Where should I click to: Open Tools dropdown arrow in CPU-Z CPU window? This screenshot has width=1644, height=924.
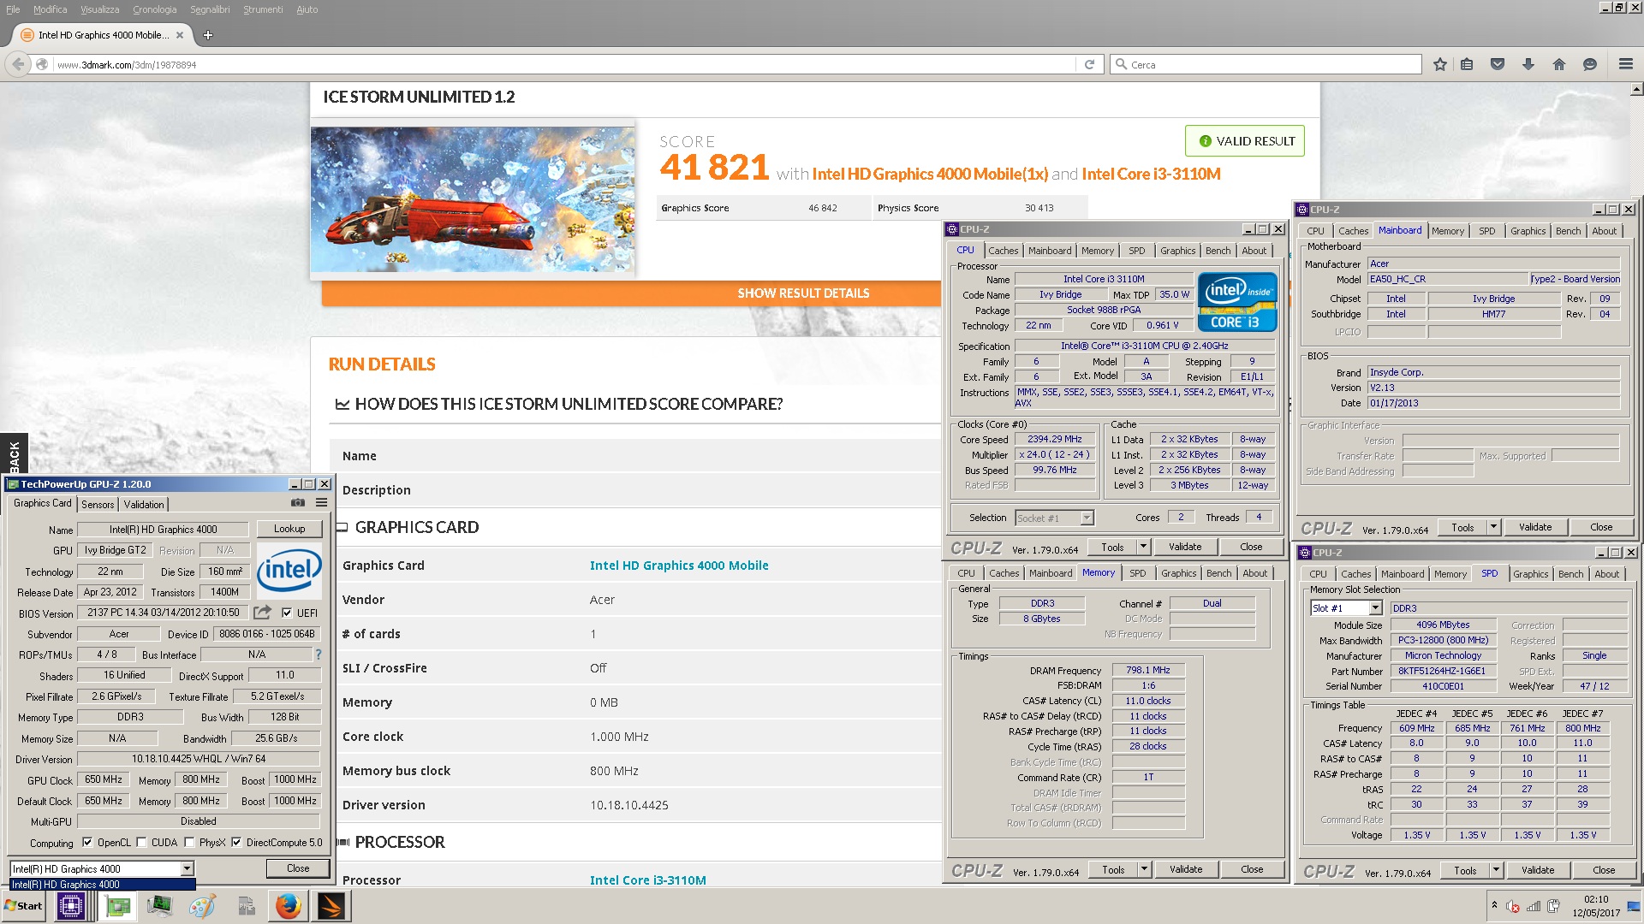pyautogui.click(x=1143, y=547)
